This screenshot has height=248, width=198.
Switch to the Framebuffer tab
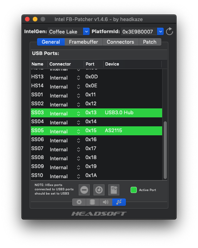(83, 42)
